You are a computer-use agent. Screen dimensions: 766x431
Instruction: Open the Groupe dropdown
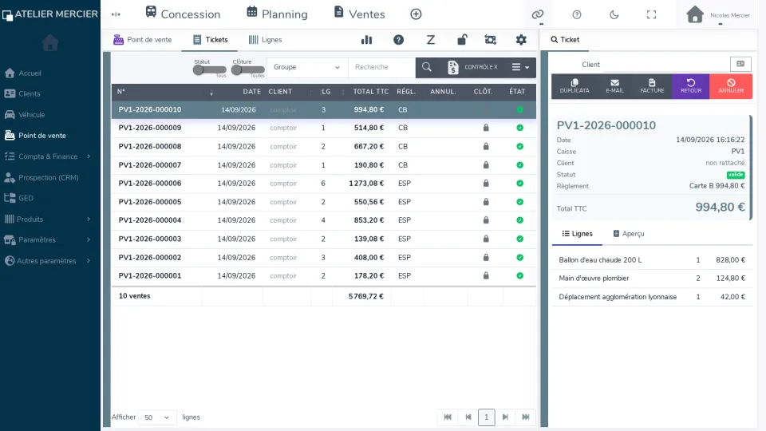click(x=307, y=67)
